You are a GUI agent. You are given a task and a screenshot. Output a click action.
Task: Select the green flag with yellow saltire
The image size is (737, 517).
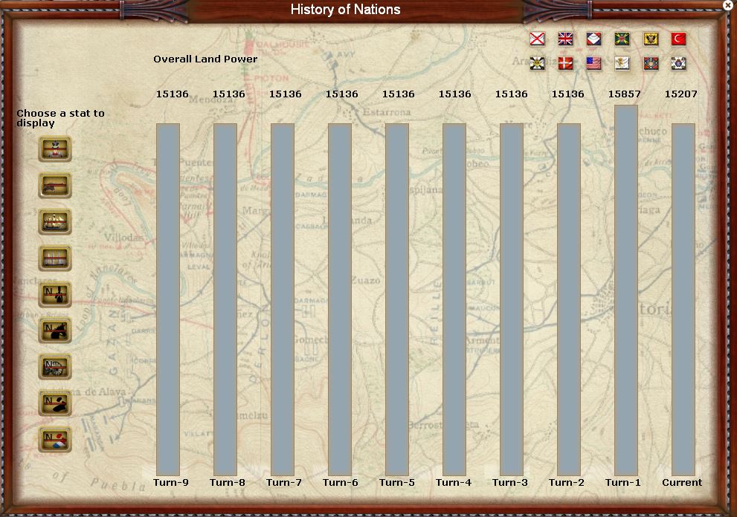tap(622, 39)
